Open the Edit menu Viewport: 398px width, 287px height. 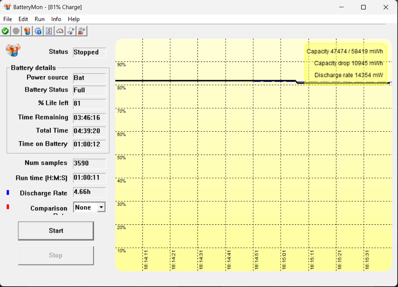[x=23, y=19]
